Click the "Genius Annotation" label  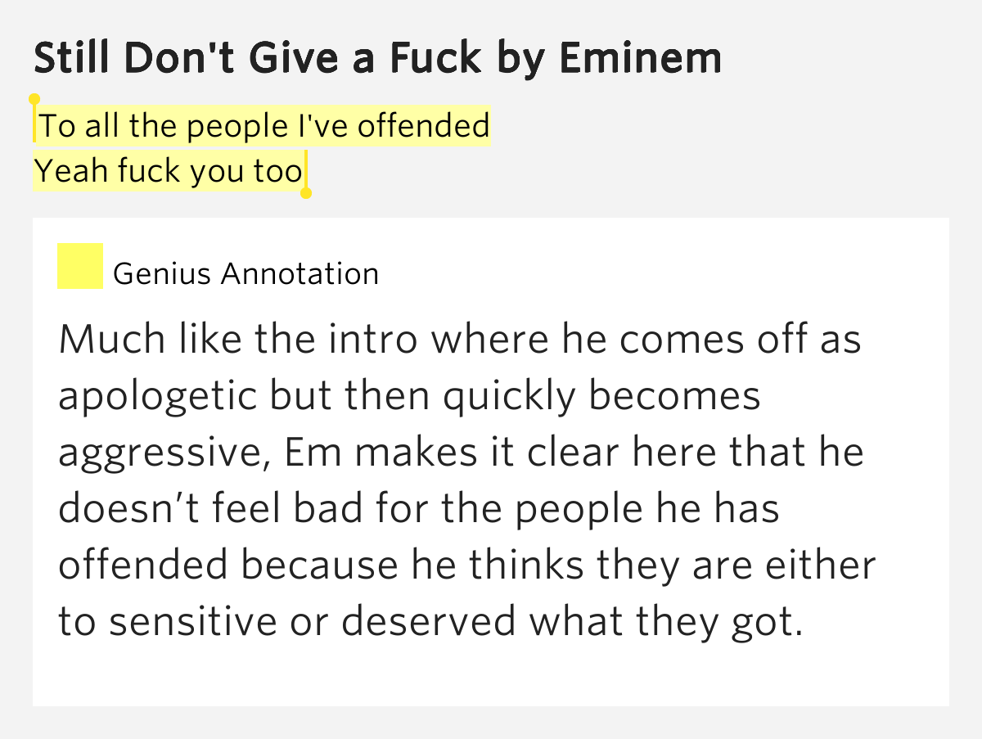[x=245, y=273]
